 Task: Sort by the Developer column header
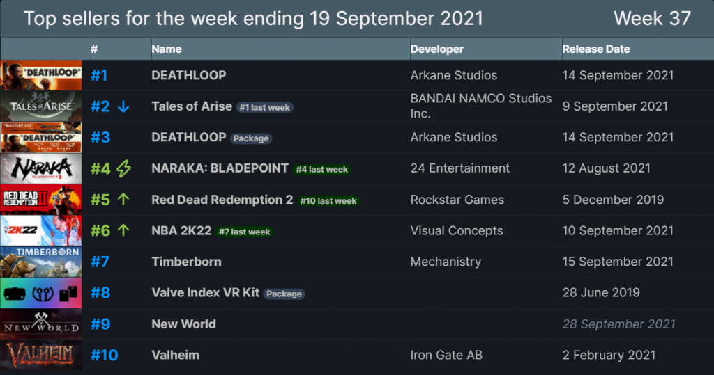point(437,49)
